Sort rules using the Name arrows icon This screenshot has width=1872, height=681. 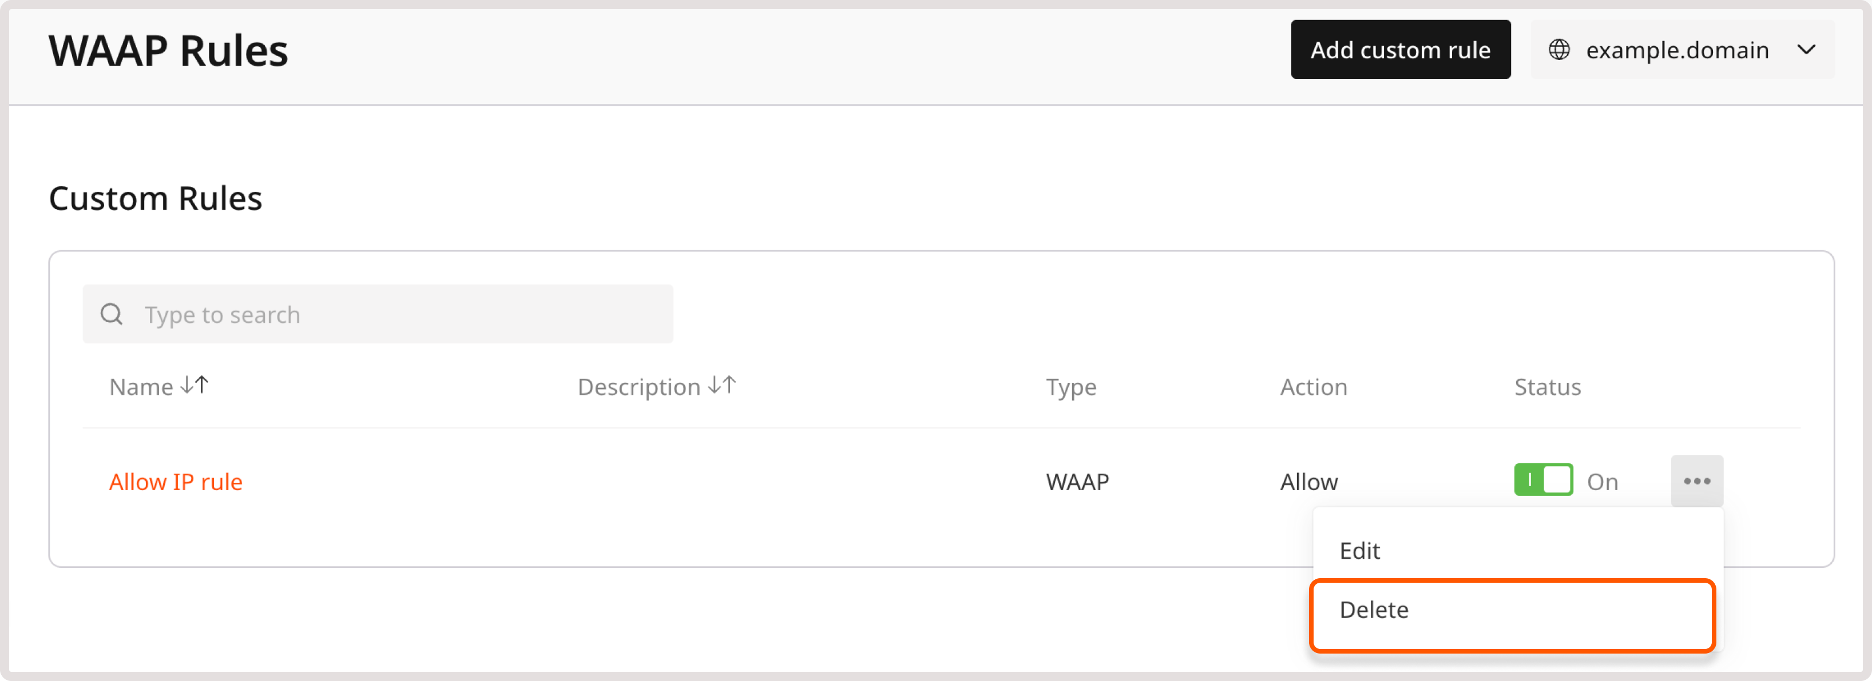[x=195, y=385]
